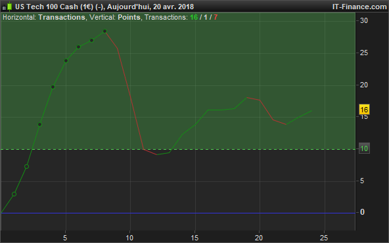Click the 10 label on horizontal axis
The height and width of the screenshot is (243, 389).
129,238
